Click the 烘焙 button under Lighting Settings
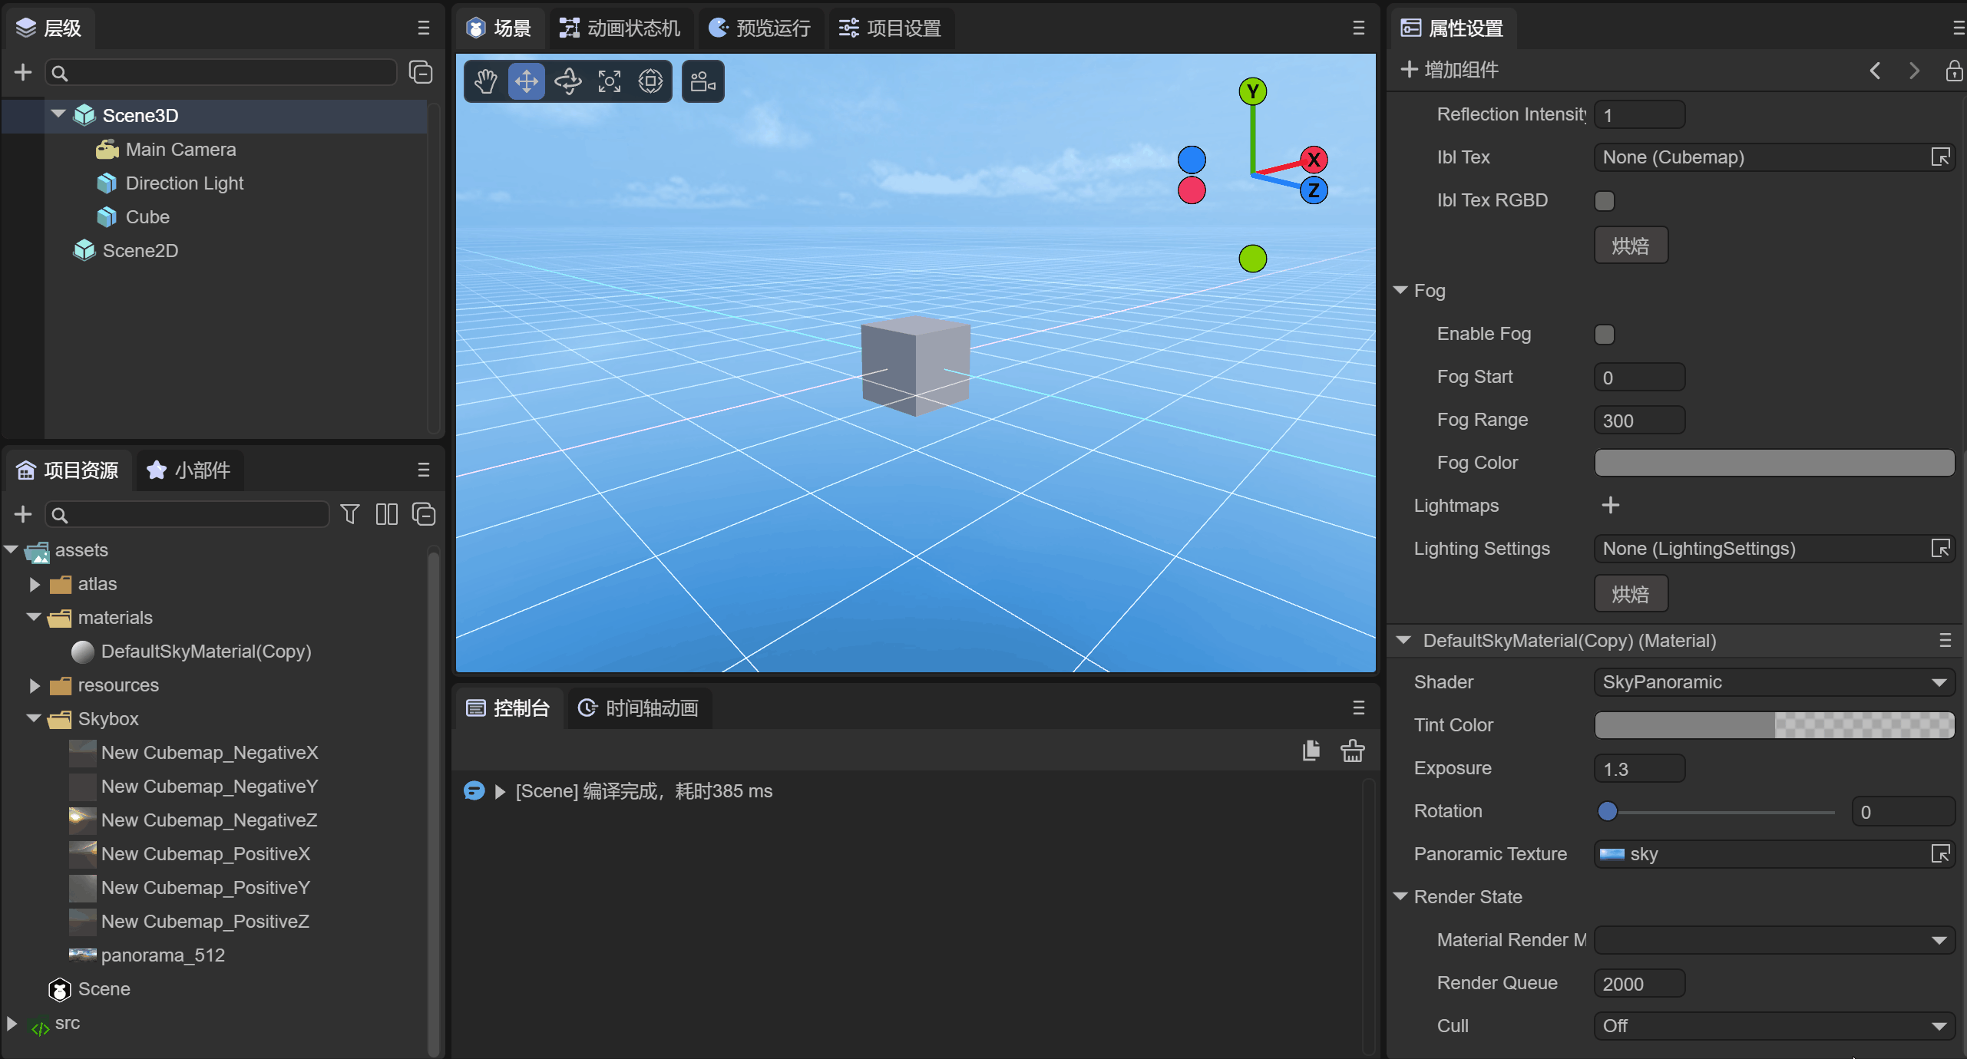This screenshot has width=1967, height=1059. [1631, 594]
